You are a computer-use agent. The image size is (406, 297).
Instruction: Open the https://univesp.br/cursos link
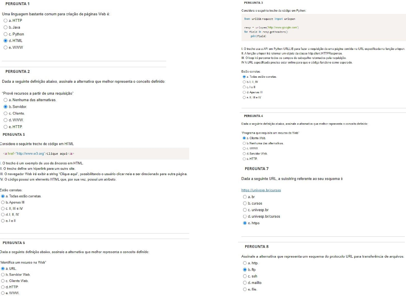coord(261,190)
